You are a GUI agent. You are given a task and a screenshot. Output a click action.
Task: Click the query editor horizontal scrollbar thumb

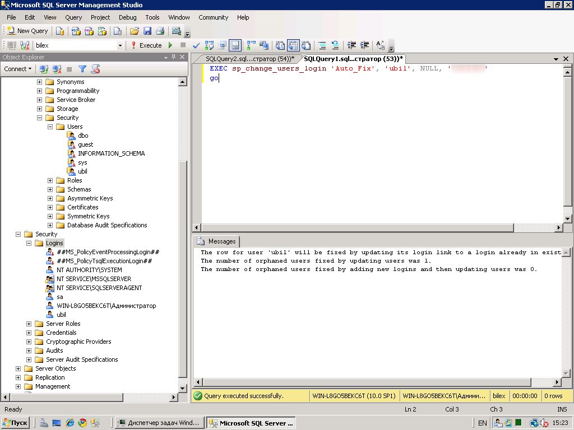358,227
